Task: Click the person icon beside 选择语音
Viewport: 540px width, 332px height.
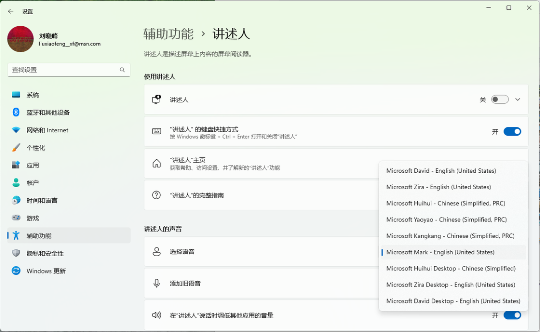Action: coord(156,252)
